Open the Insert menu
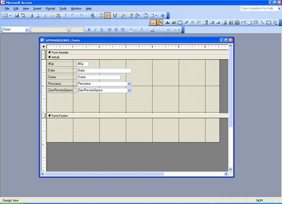The image size is (282, 204). click(x=37, y=8)
